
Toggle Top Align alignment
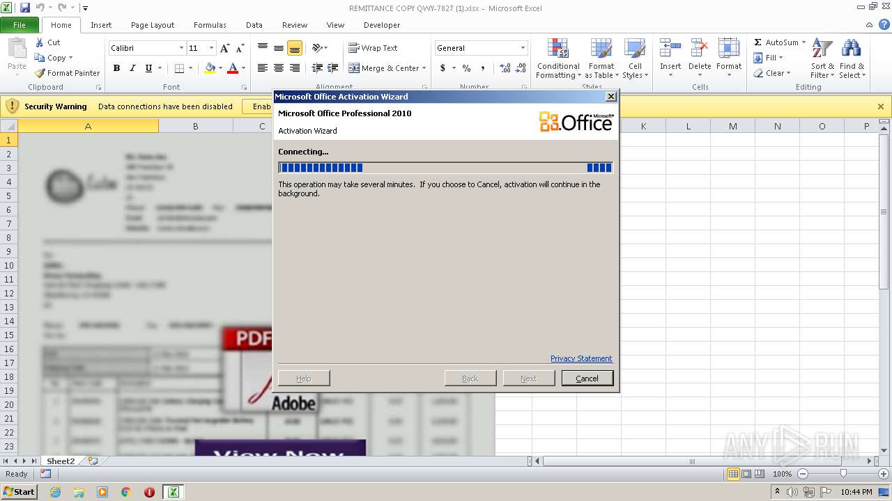click(263, 48)
